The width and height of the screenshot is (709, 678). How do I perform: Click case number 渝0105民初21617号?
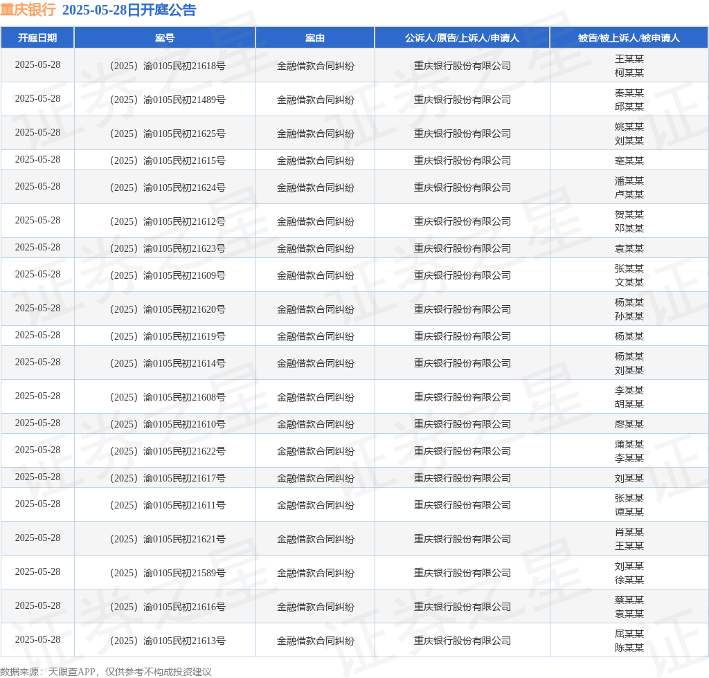pyautogui.click(x=168, y=478)
